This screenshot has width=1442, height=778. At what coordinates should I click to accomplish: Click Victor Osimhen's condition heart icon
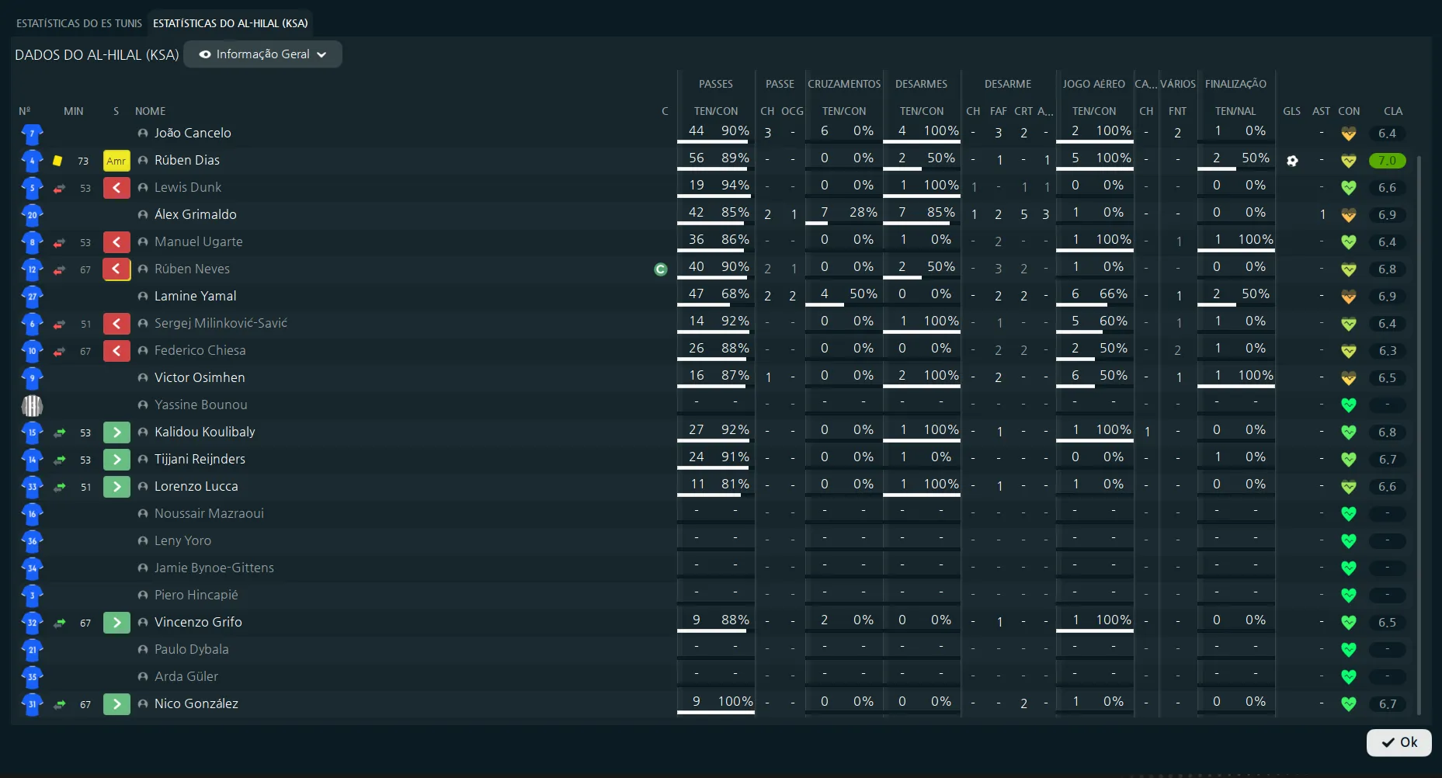coord(1349,378)
